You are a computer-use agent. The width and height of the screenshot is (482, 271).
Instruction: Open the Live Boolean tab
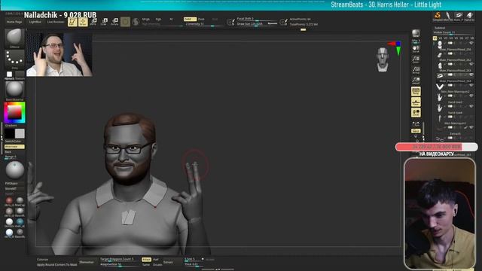56,22
